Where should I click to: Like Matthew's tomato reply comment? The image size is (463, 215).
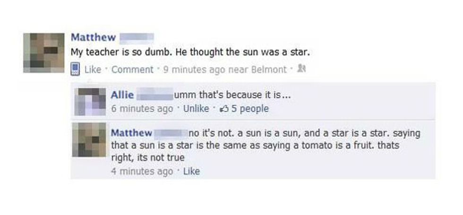(x=192, y=171)
